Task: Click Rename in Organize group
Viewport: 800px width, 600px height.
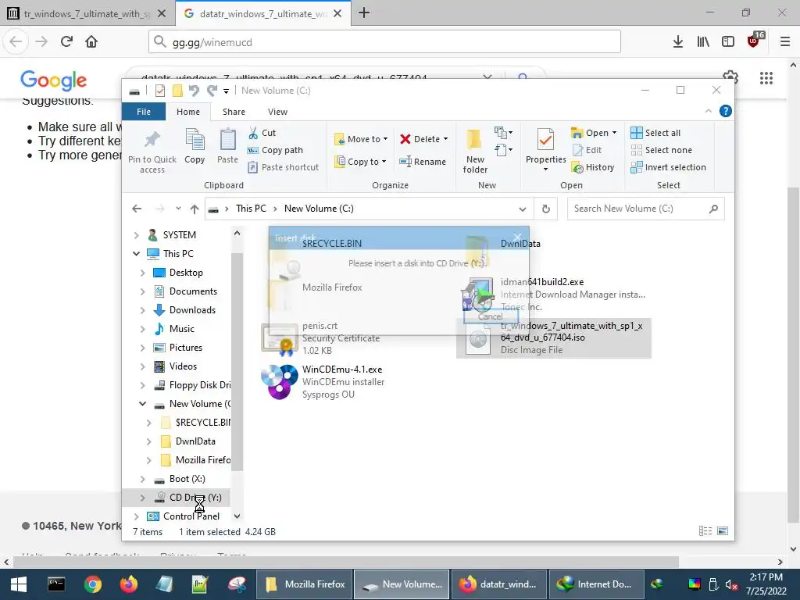Action: pos(423,162)
